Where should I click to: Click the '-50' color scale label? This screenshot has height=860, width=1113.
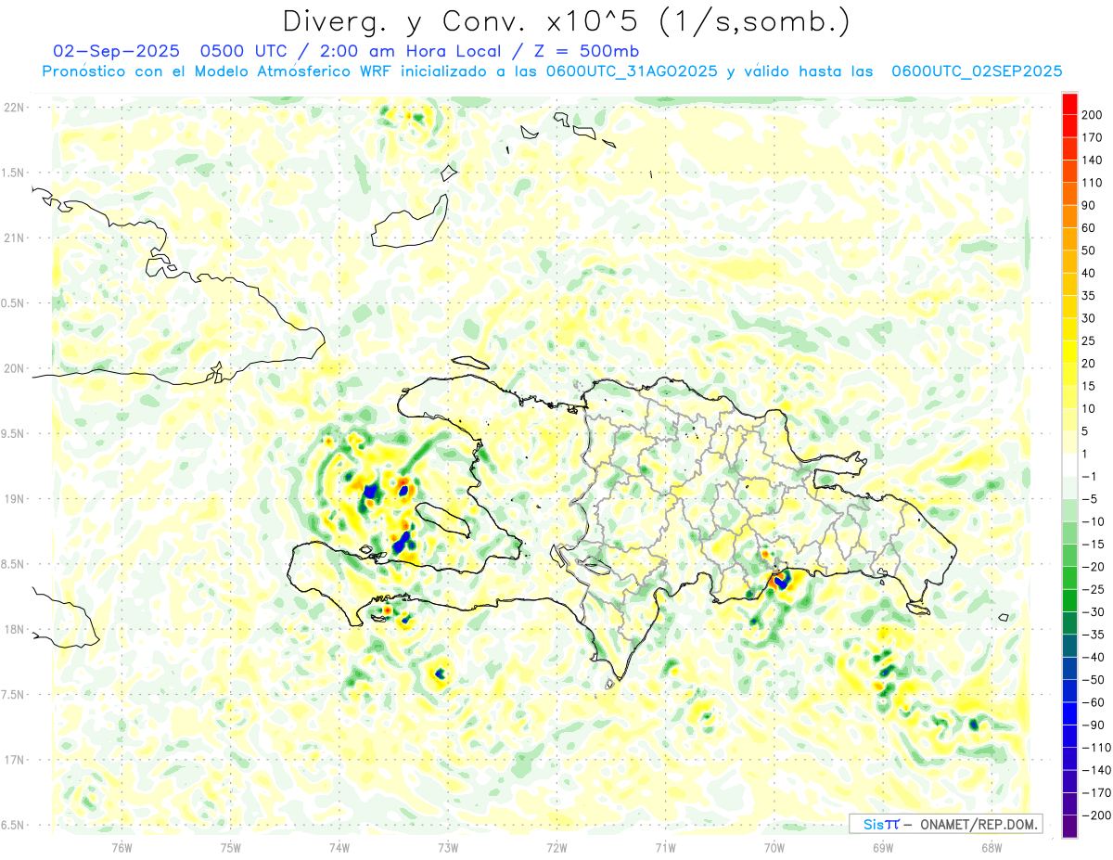tap(1092, 680)
